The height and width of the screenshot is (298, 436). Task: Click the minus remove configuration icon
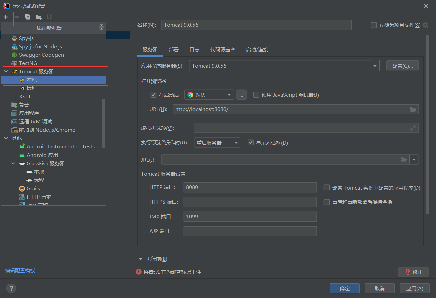(x=17, y=17)
